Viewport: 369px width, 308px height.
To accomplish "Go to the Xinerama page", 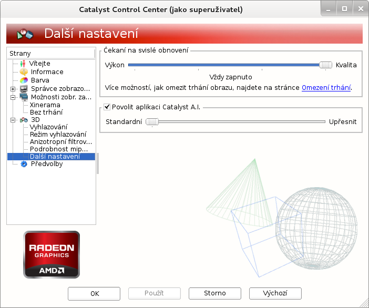I will (x=45, y=105).
